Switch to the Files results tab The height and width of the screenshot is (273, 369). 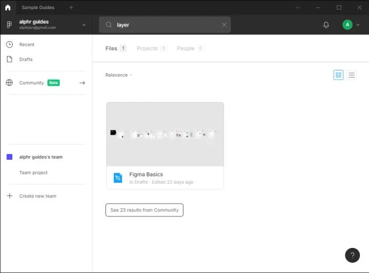coord(116,48)
